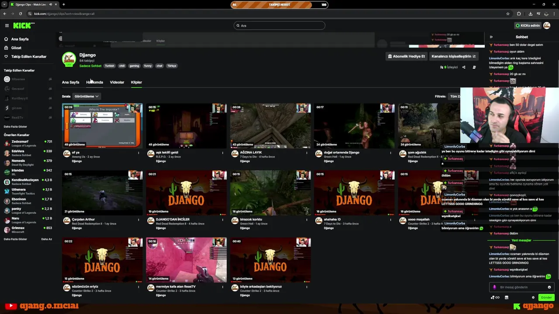
Task: Select the Klipler channel tab
Action: [x=136, y=82]
